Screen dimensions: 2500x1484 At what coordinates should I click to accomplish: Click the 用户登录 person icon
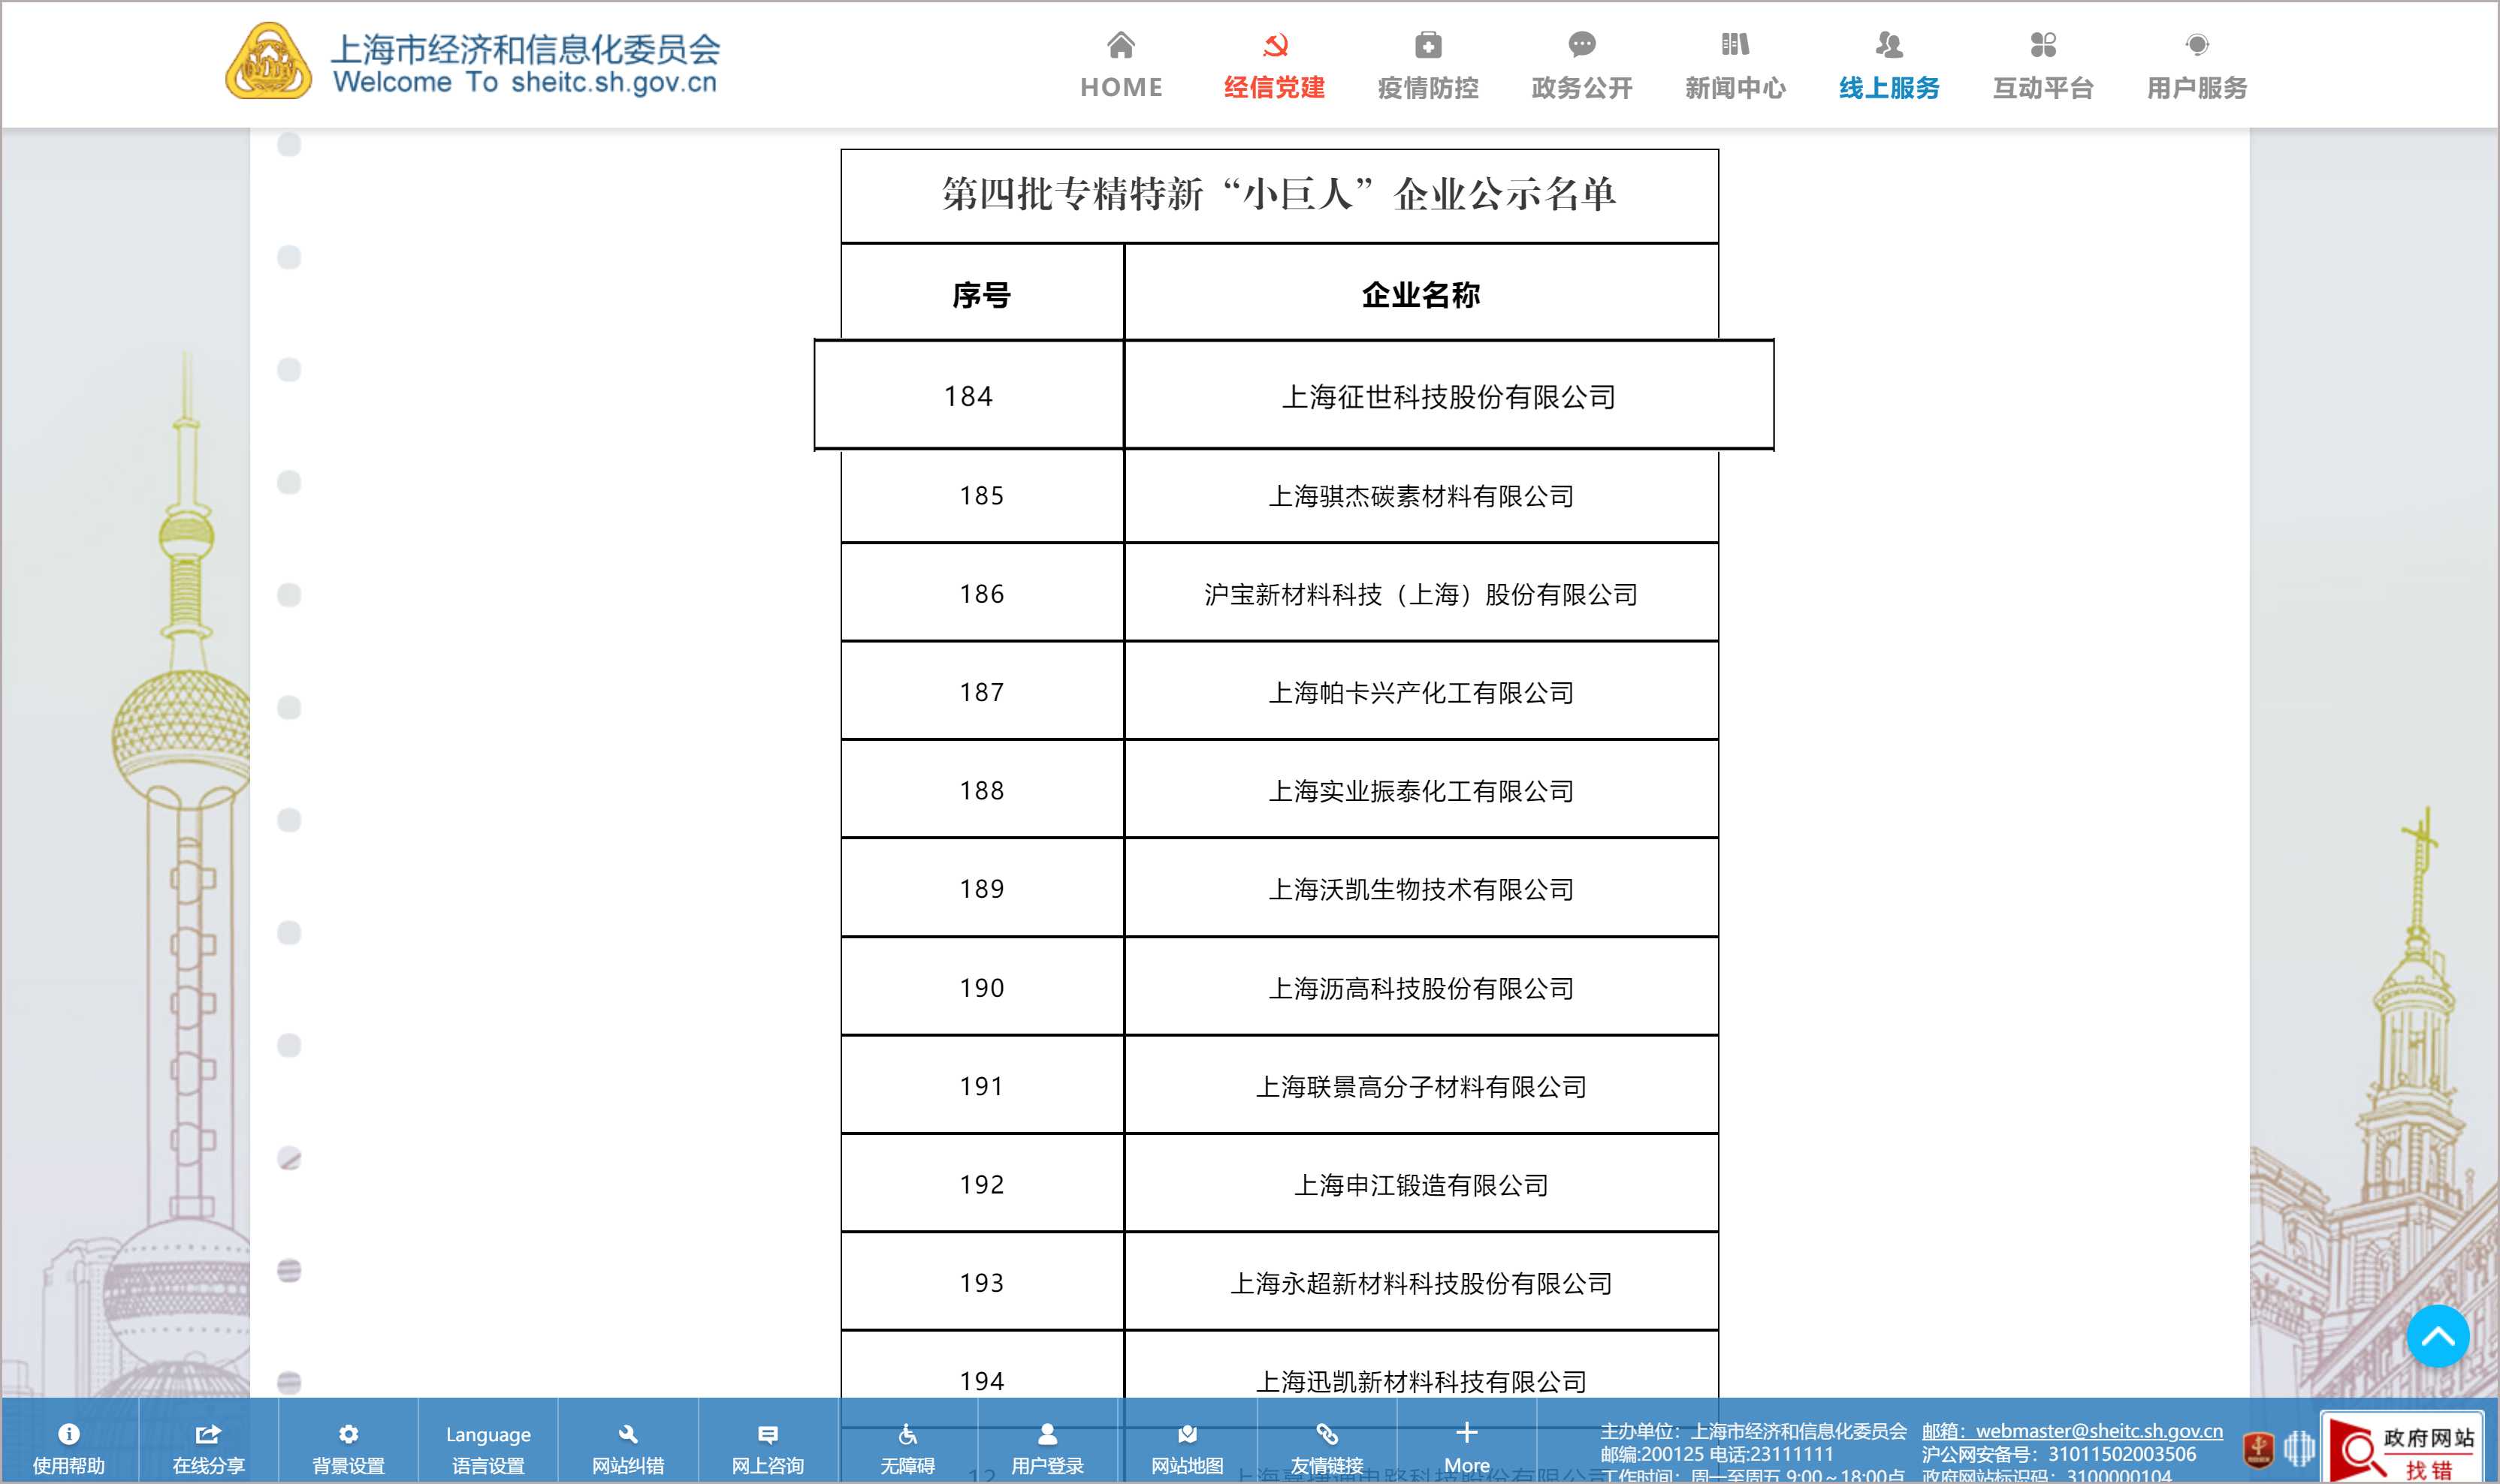[1047, 1434]
